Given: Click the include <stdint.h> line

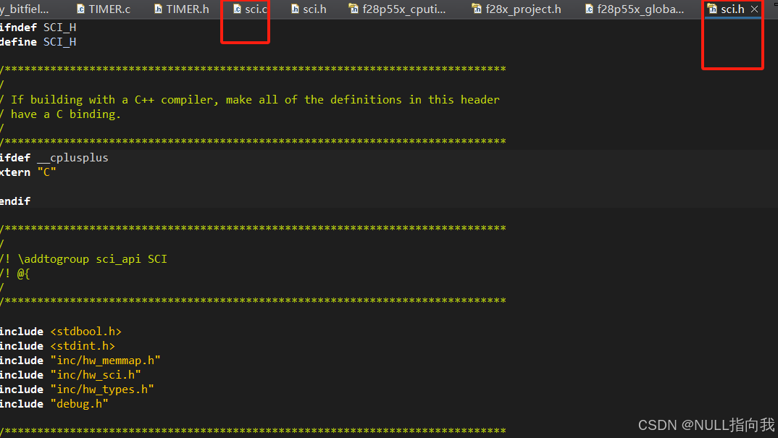Looking at the screenshot, I should pos(57,346).
